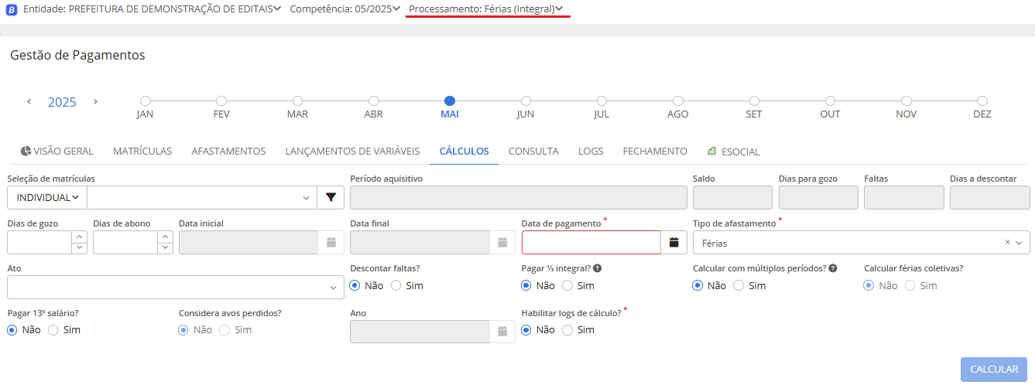
Task: Click the blue B logo icon
Action: (x=12, y=9)
